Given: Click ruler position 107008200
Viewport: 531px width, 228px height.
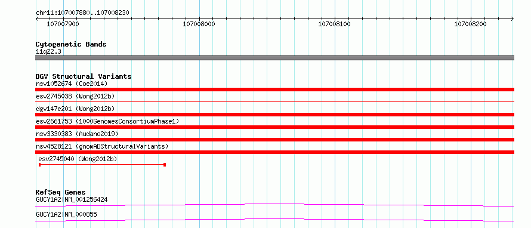Looking at the screenshot, I should coord(470,24).
